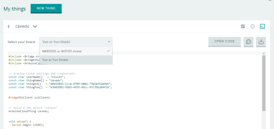Click the "Serial.begin (9600);" line
Image resolution: width=274 pixels, height=129 pixels.
coord(28,125)
